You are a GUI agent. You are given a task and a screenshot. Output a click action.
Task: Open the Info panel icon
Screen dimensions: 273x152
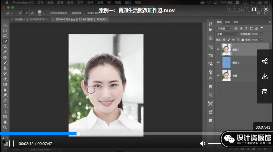(x=211, y=38)
